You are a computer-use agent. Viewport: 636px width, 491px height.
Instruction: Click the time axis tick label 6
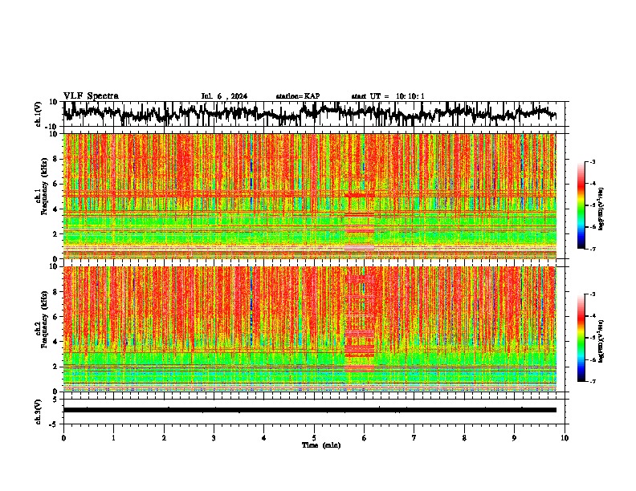pos(365,438)
